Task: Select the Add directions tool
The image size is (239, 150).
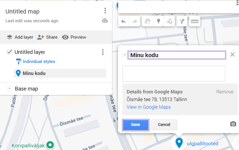Action: [x=182, y=21]
